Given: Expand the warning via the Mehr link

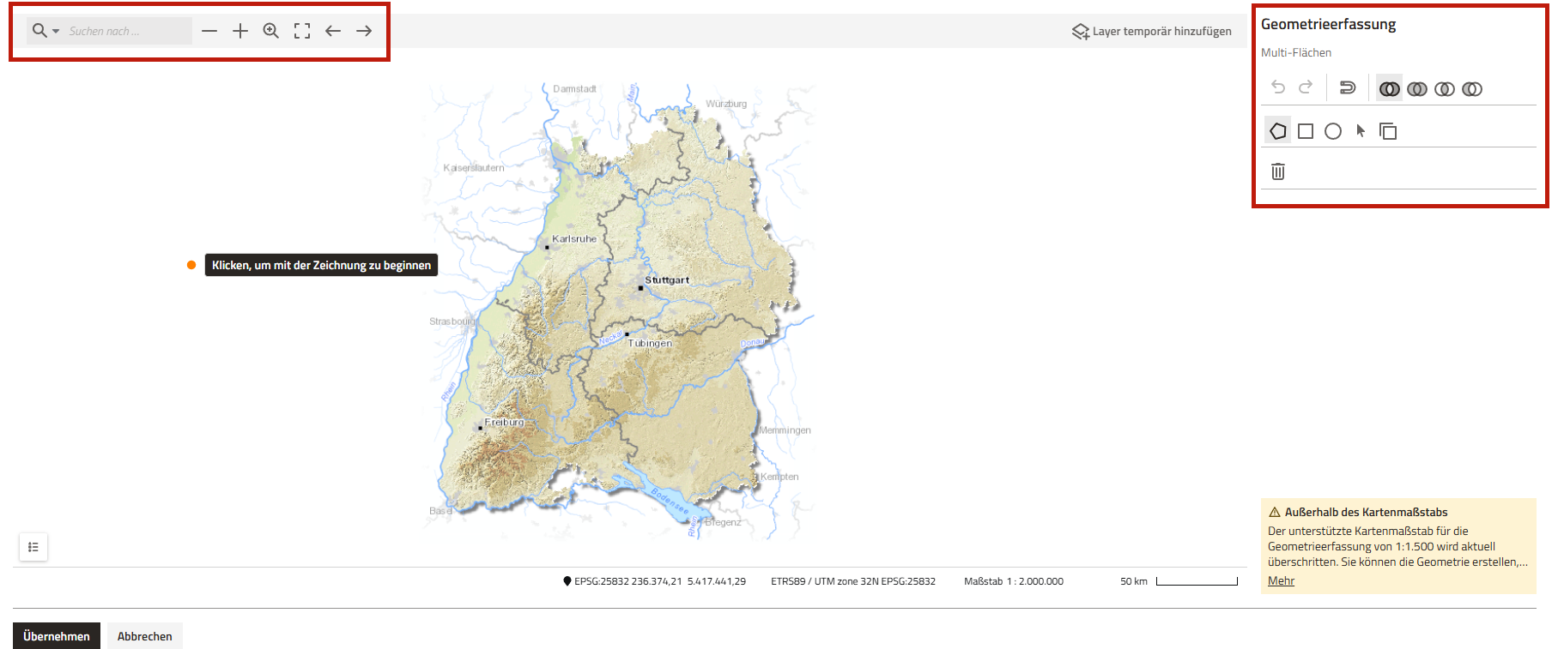Looking at the screenshot, I should click(x=1281, y=580).
